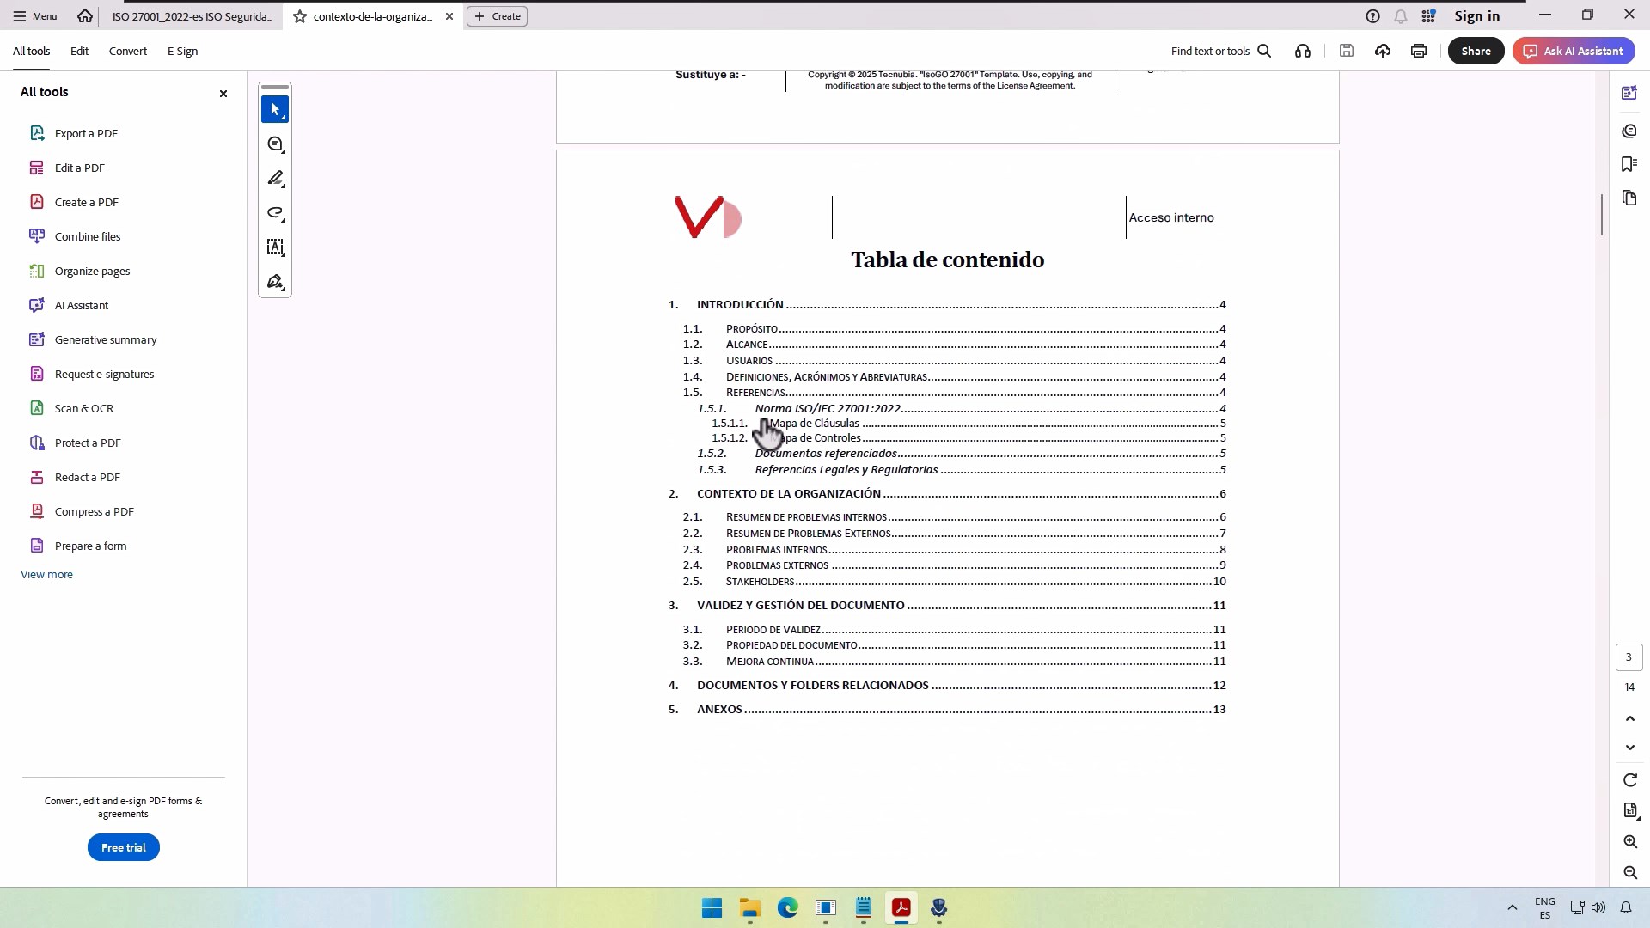Switch to the Edit menu
Image resolution: width=1650 pixels, height=928 pixels.
(x=79, y=51)
